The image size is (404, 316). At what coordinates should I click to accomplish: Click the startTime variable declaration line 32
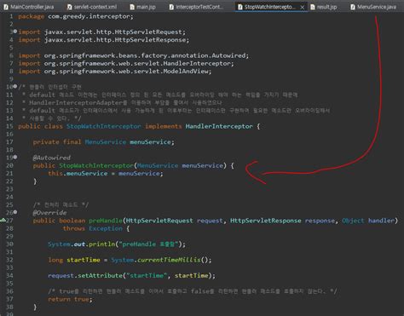(84, 260)
